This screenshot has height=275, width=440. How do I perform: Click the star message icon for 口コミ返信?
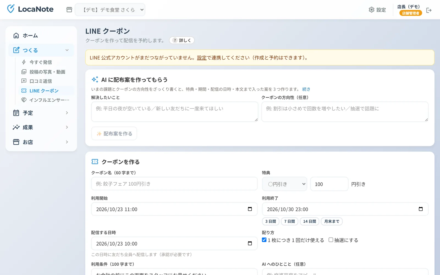24,81
